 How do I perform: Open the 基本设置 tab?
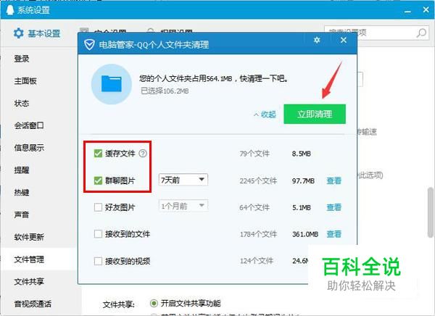(x=37, y=33)
